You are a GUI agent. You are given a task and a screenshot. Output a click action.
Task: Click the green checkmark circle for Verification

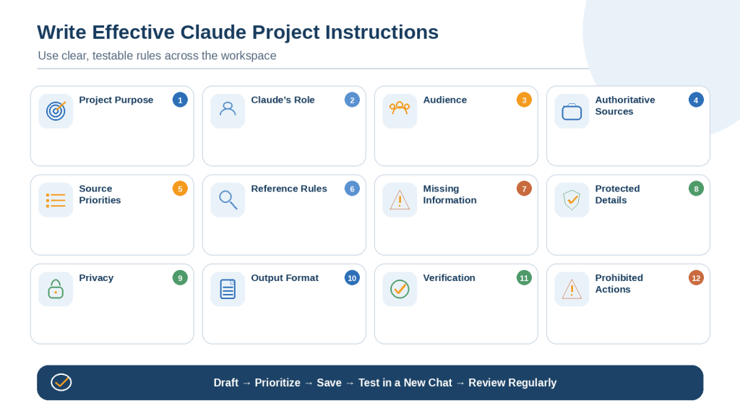tap(400, 289)
